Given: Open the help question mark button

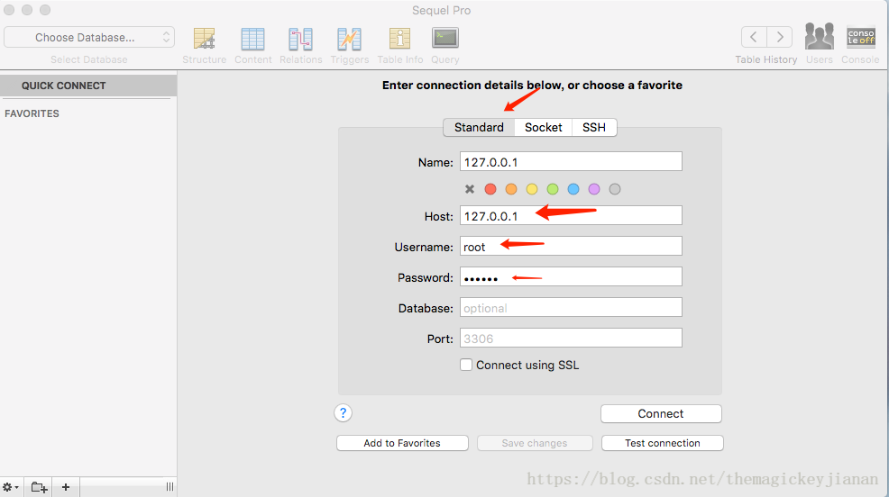Looking at the screenshot, I should [343, 412].
